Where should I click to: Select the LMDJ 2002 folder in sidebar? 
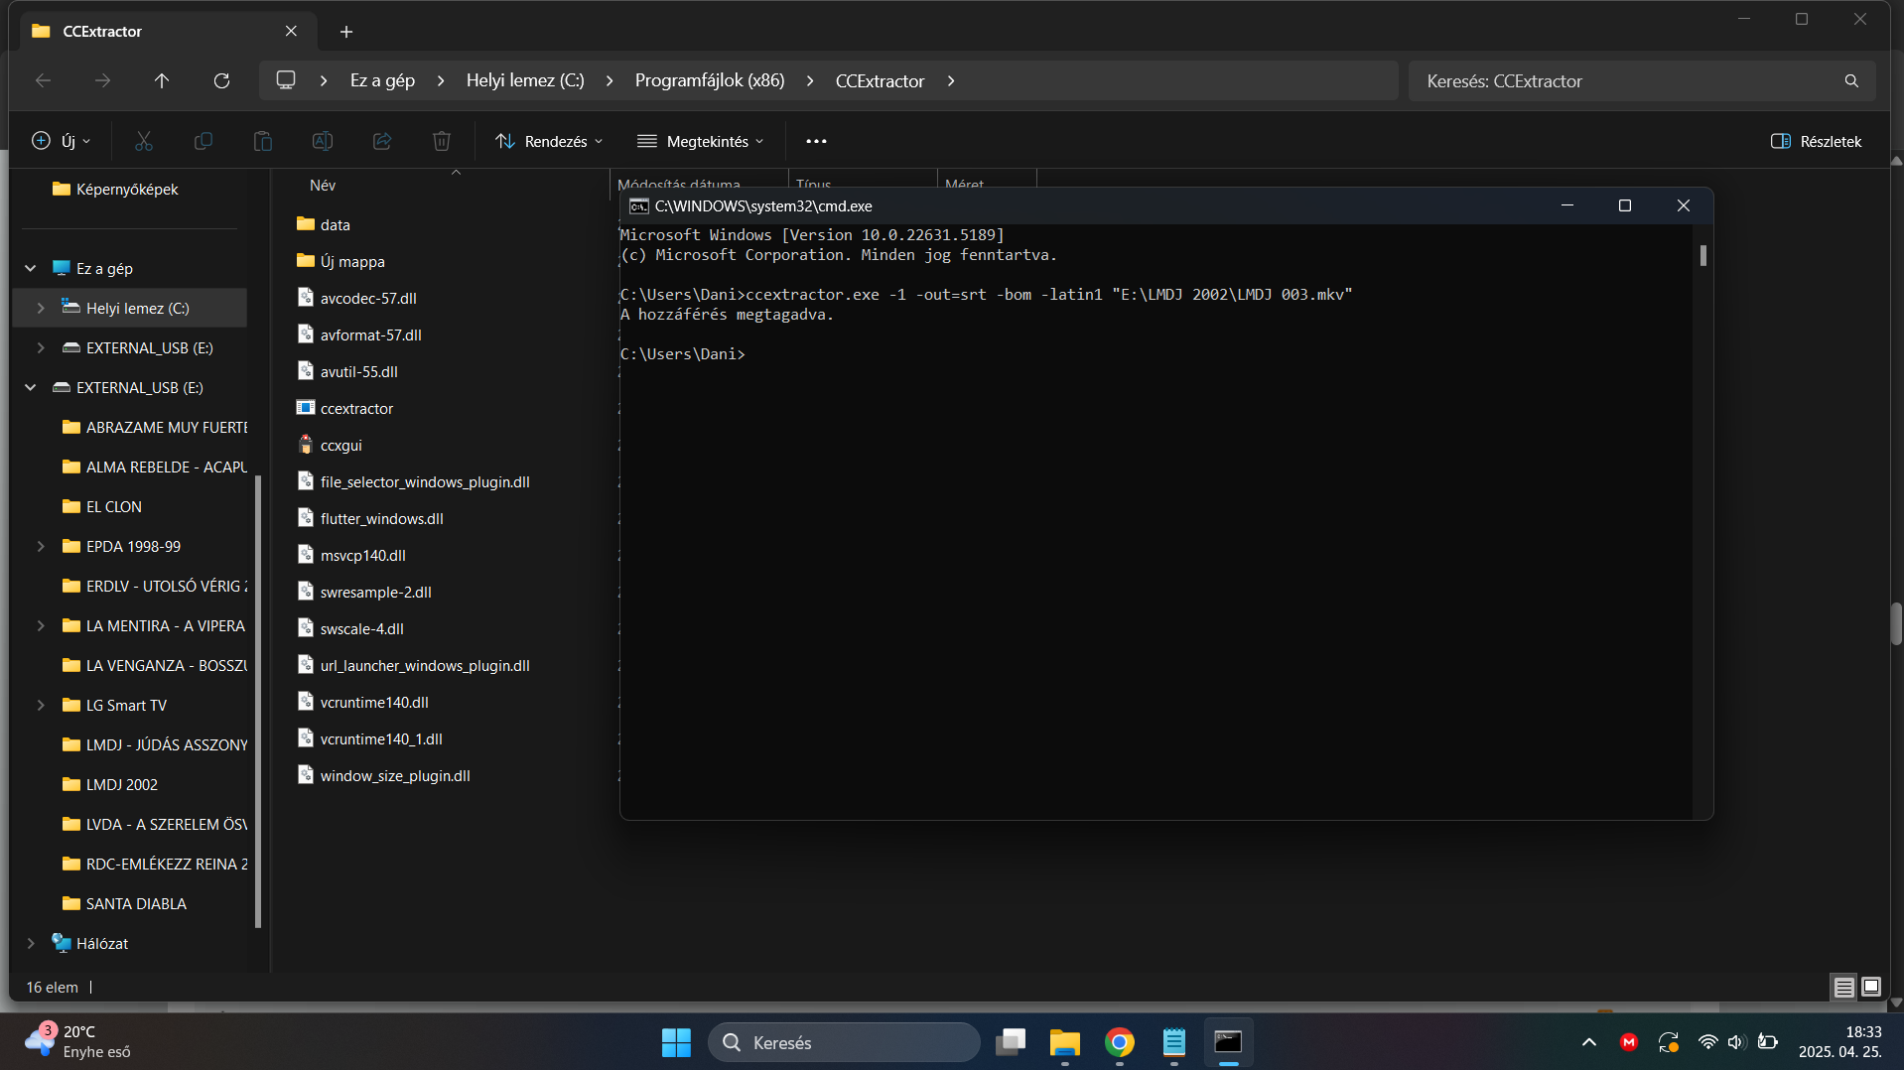tap(121, 785)
